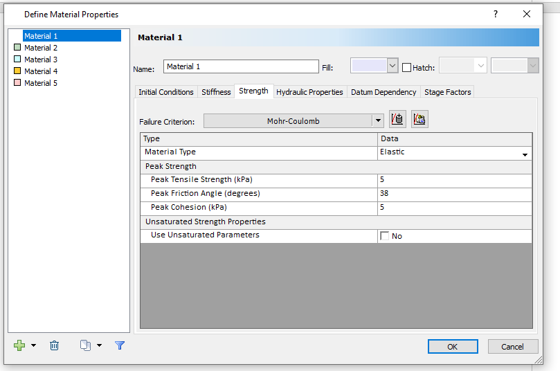Click the green plus add material icon

pos(19,345)
